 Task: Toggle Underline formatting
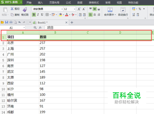(x=42, y=15)
